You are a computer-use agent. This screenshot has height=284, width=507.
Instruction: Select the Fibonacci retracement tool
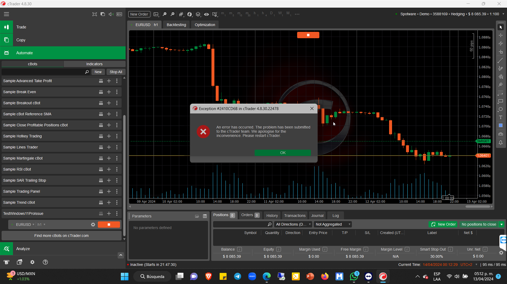501,93
